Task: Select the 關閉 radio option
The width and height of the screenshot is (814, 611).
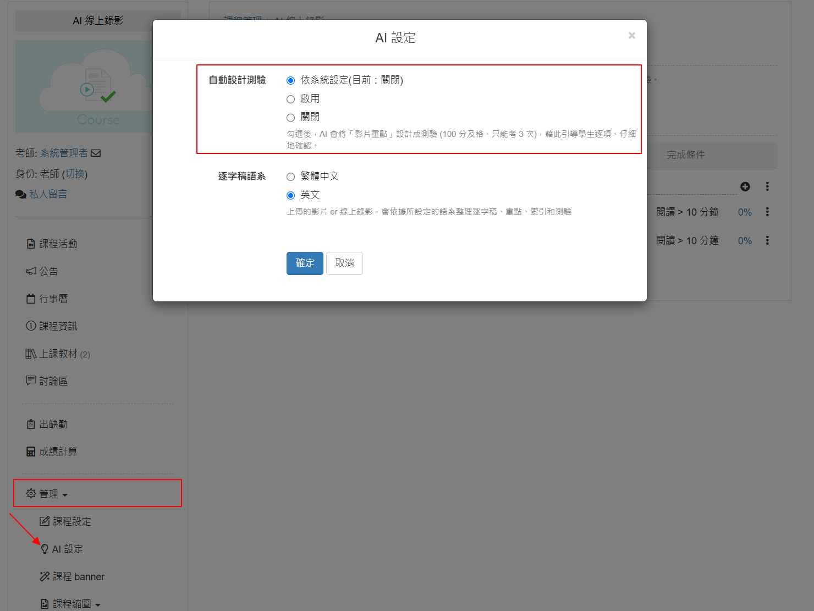Action: pyautogui.click(x=290, y=117)
